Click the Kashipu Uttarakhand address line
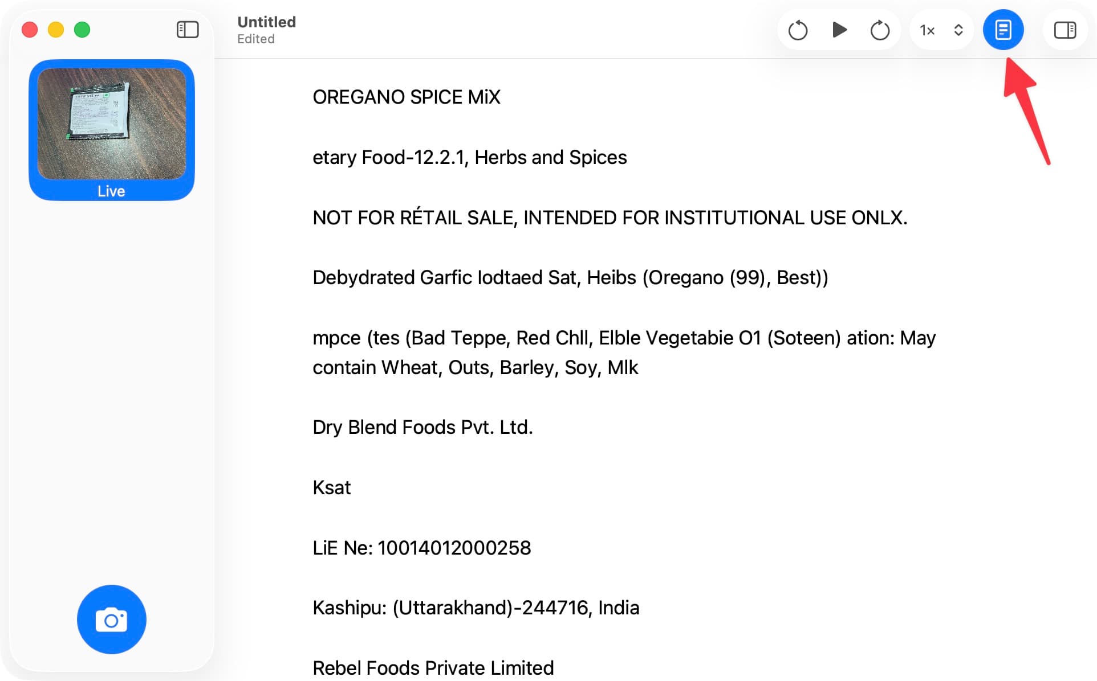Viewport: 1097px width, 681px height. 476,608
